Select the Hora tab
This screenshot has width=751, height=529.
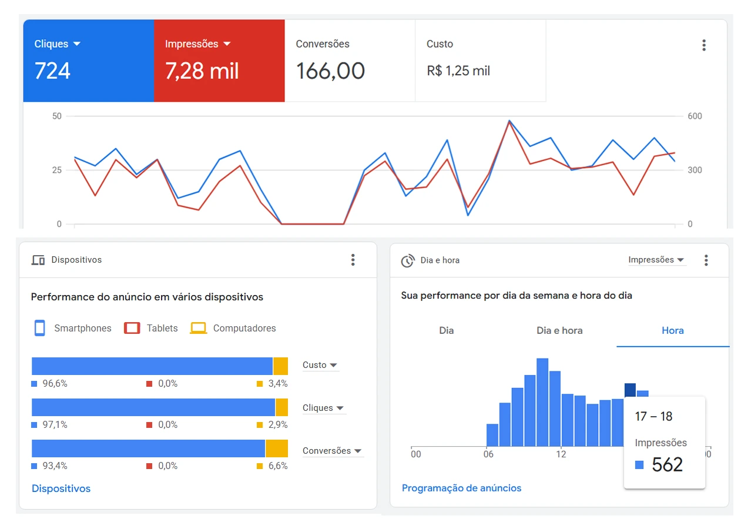[672, 330]
